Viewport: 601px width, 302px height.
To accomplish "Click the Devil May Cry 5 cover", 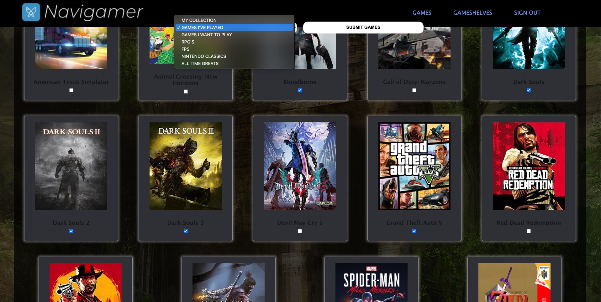I will [x=300, y=166].
